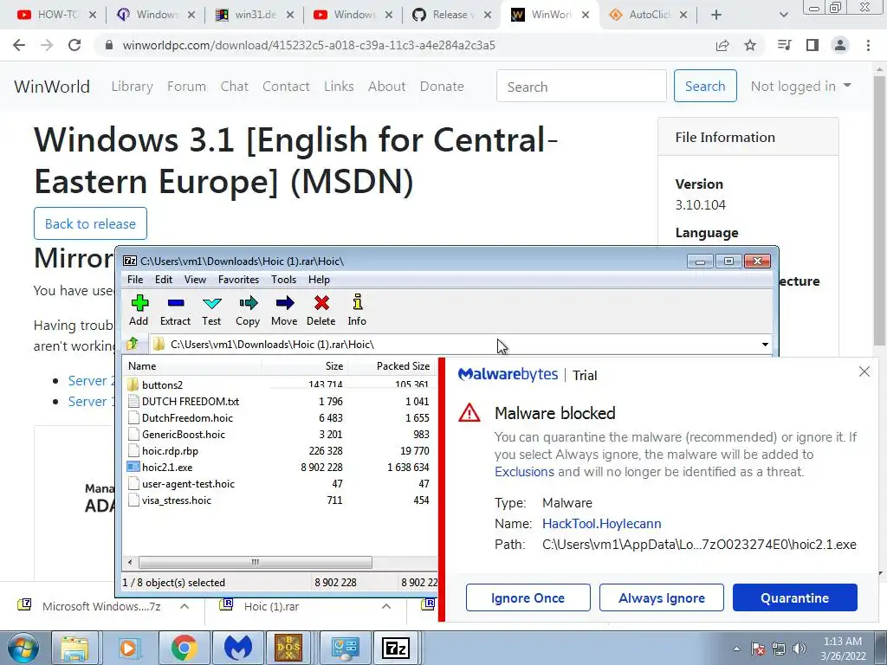Open the Exclusions link in Malwarebytes

point(524,472)
